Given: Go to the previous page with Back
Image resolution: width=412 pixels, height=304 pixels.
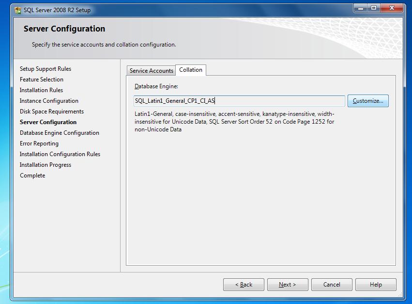Looking at the screenshot, I should pos(244,285).
